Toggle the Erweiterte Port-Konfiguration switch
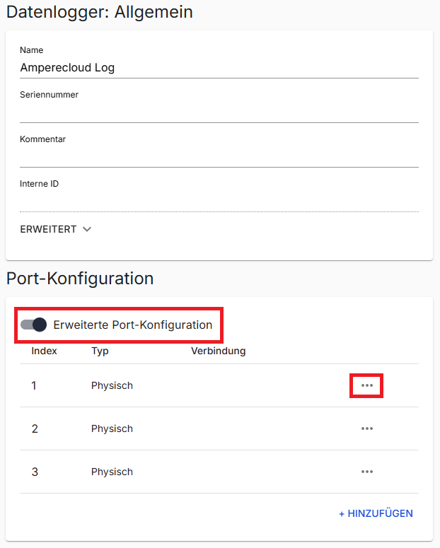The image size is (440, 548). [34, 325]
